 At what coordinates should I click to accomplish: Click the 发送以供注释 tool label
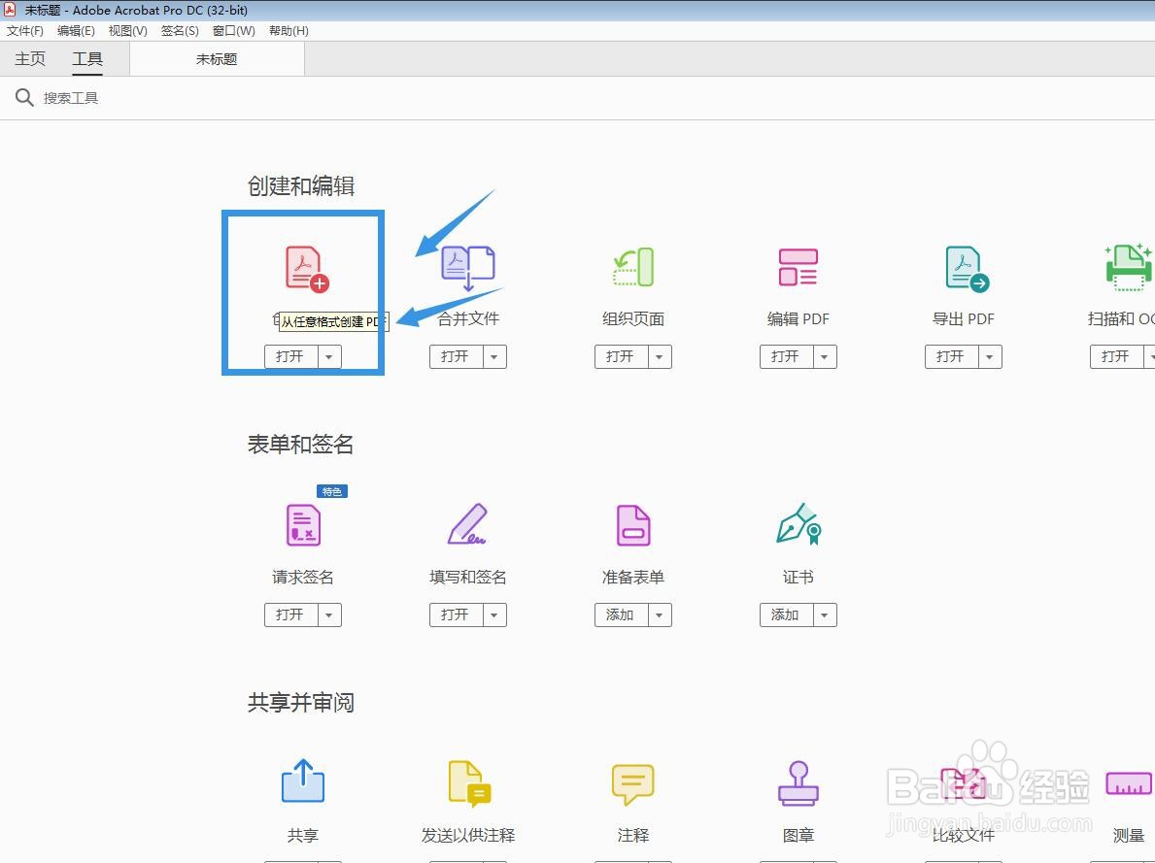pyautogui.click(x=468, y=835)
